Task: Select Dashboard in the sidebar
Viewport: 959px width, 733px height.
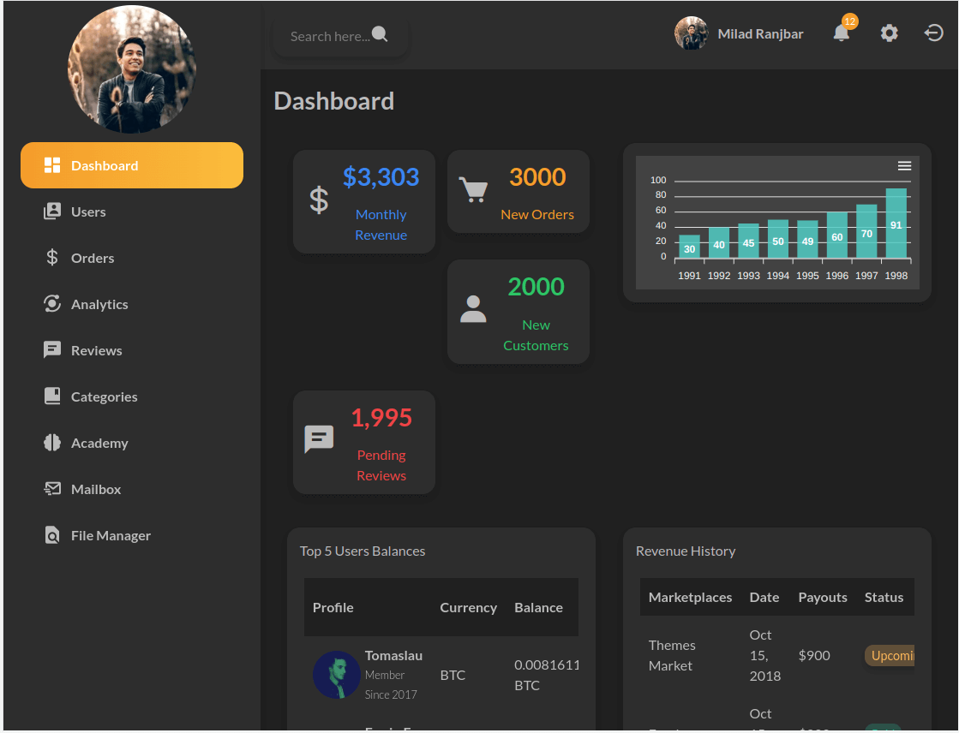Action: click(132, 165)
